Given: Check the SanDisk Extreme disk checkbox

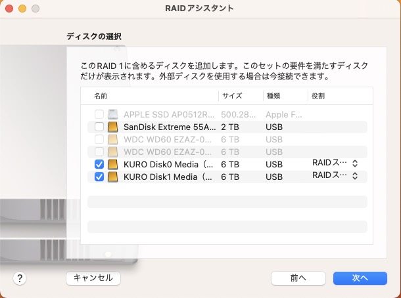Looking at the screenshot, I should 99,126.
